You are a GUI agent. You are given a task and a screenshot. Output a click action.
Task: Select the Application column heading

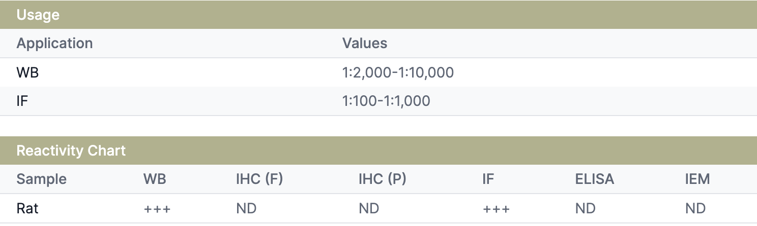[x=54, y=44]
